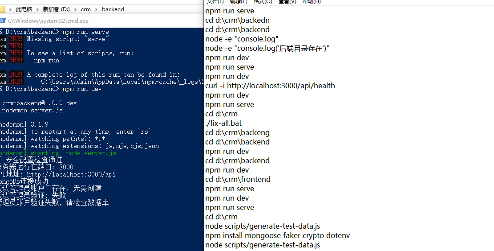Click 'watching extensions: js,mjs,cjs,json' line
The image size is (494, 251).
click(79, 146)
